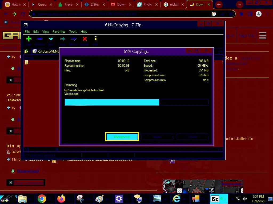Open the View menu in 7-Zip

click(x=46, y=32)
